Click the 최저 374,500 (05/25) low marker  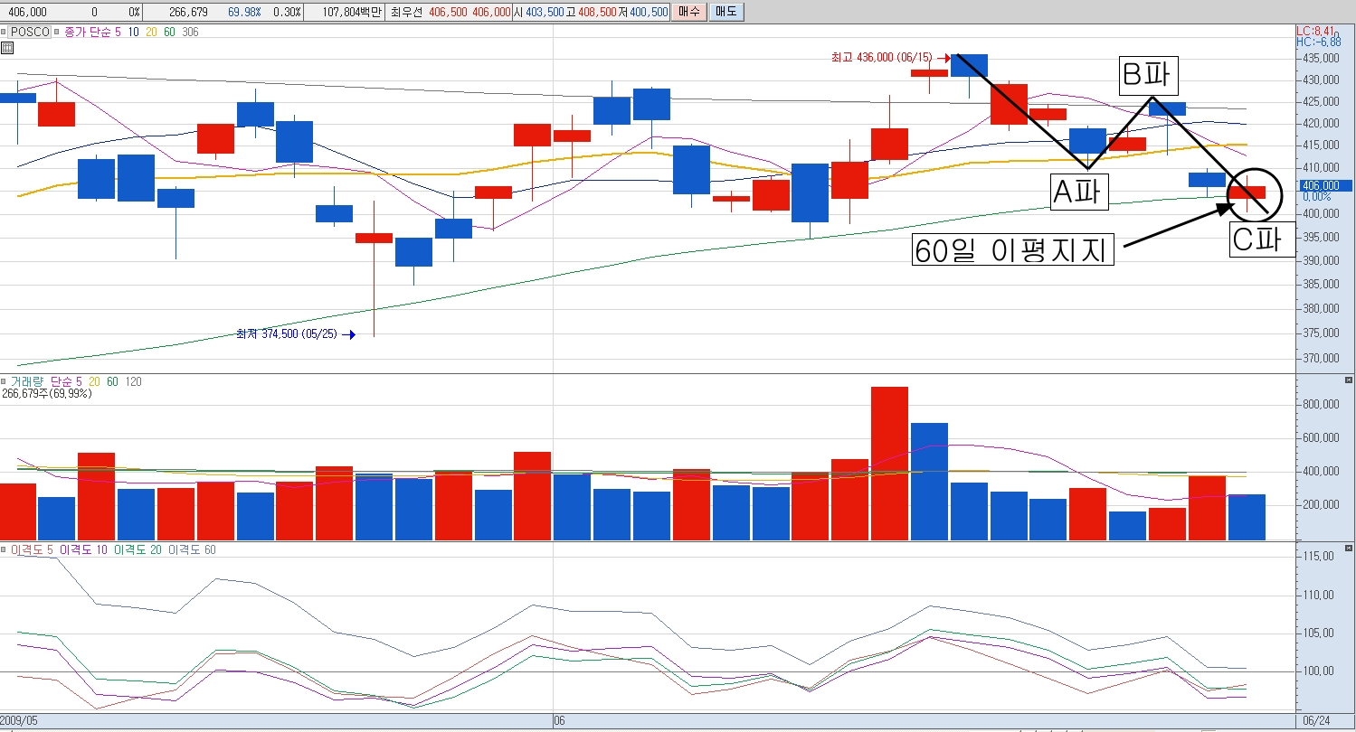tap(286, 334)
